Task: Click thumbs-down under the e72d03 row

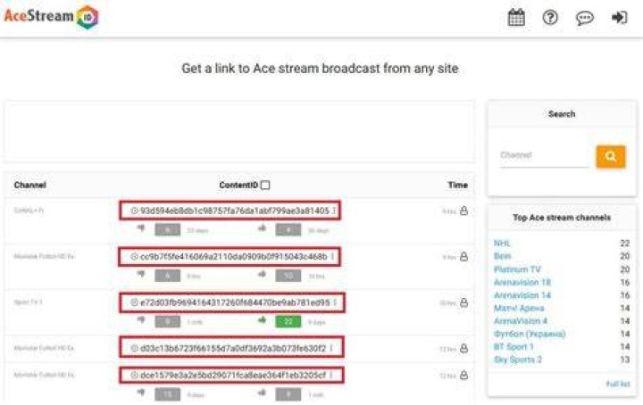Action: [x=141, y=320]
